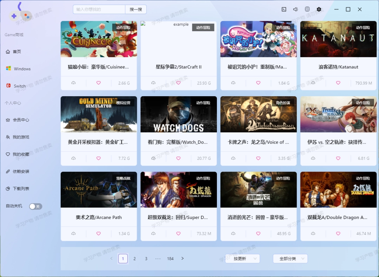Enable the 自动关机 switch
Image resolution: width=379 pixels, height=277 pixels.
point(35,206)
